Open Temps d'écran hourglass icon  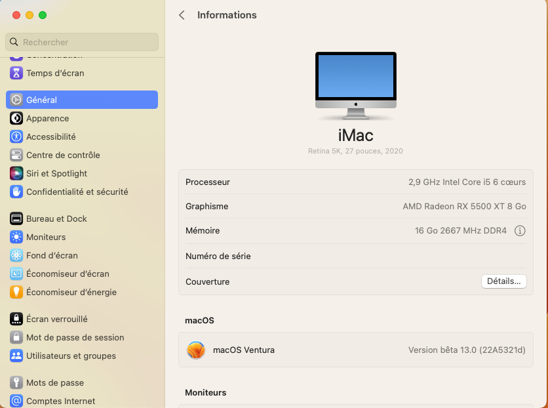pos(16,73)
